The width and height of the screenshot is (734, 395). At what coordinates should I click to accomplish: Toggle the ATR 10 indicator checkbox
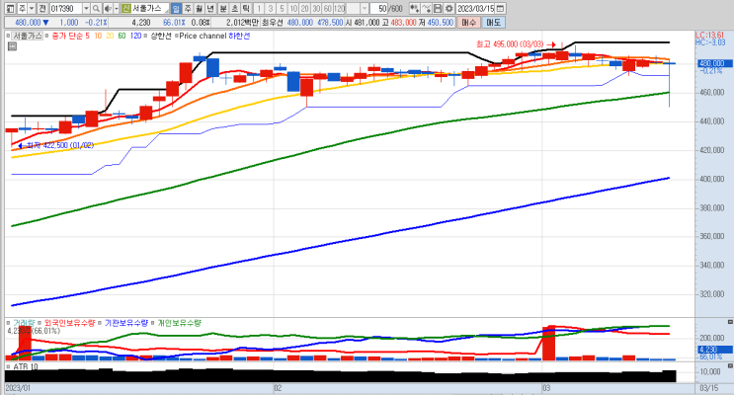pyautogui.click(x=8, y=366)
